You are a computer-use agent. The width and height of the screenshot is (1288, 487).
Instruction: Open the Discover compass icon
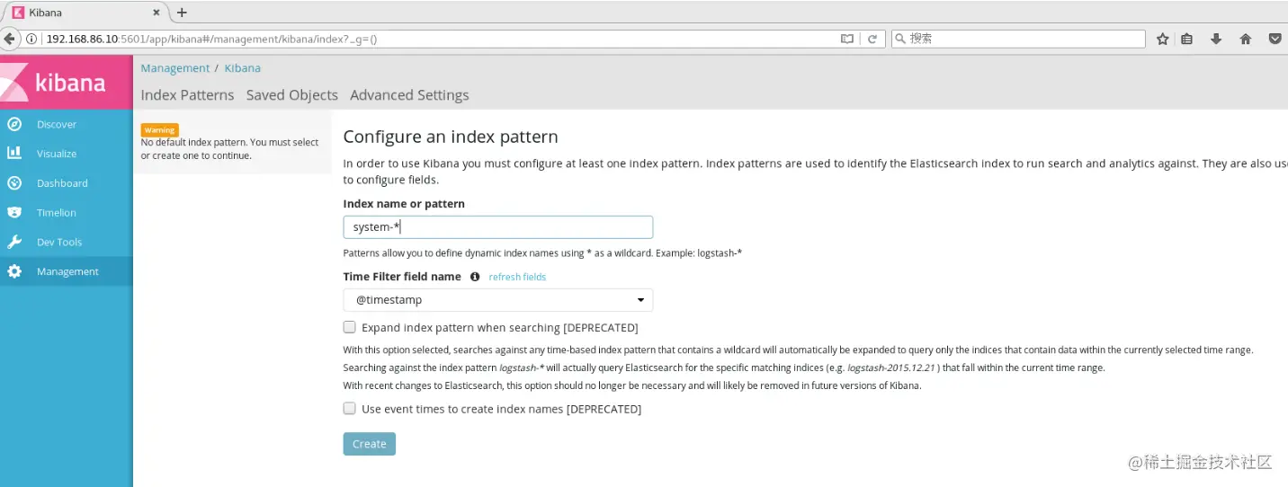point(14,124)
